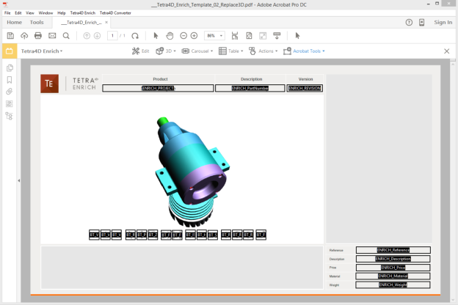Open the side panel icon above Model Tree
The height and width of the screenshot is (305, 458).
[10, 104]
